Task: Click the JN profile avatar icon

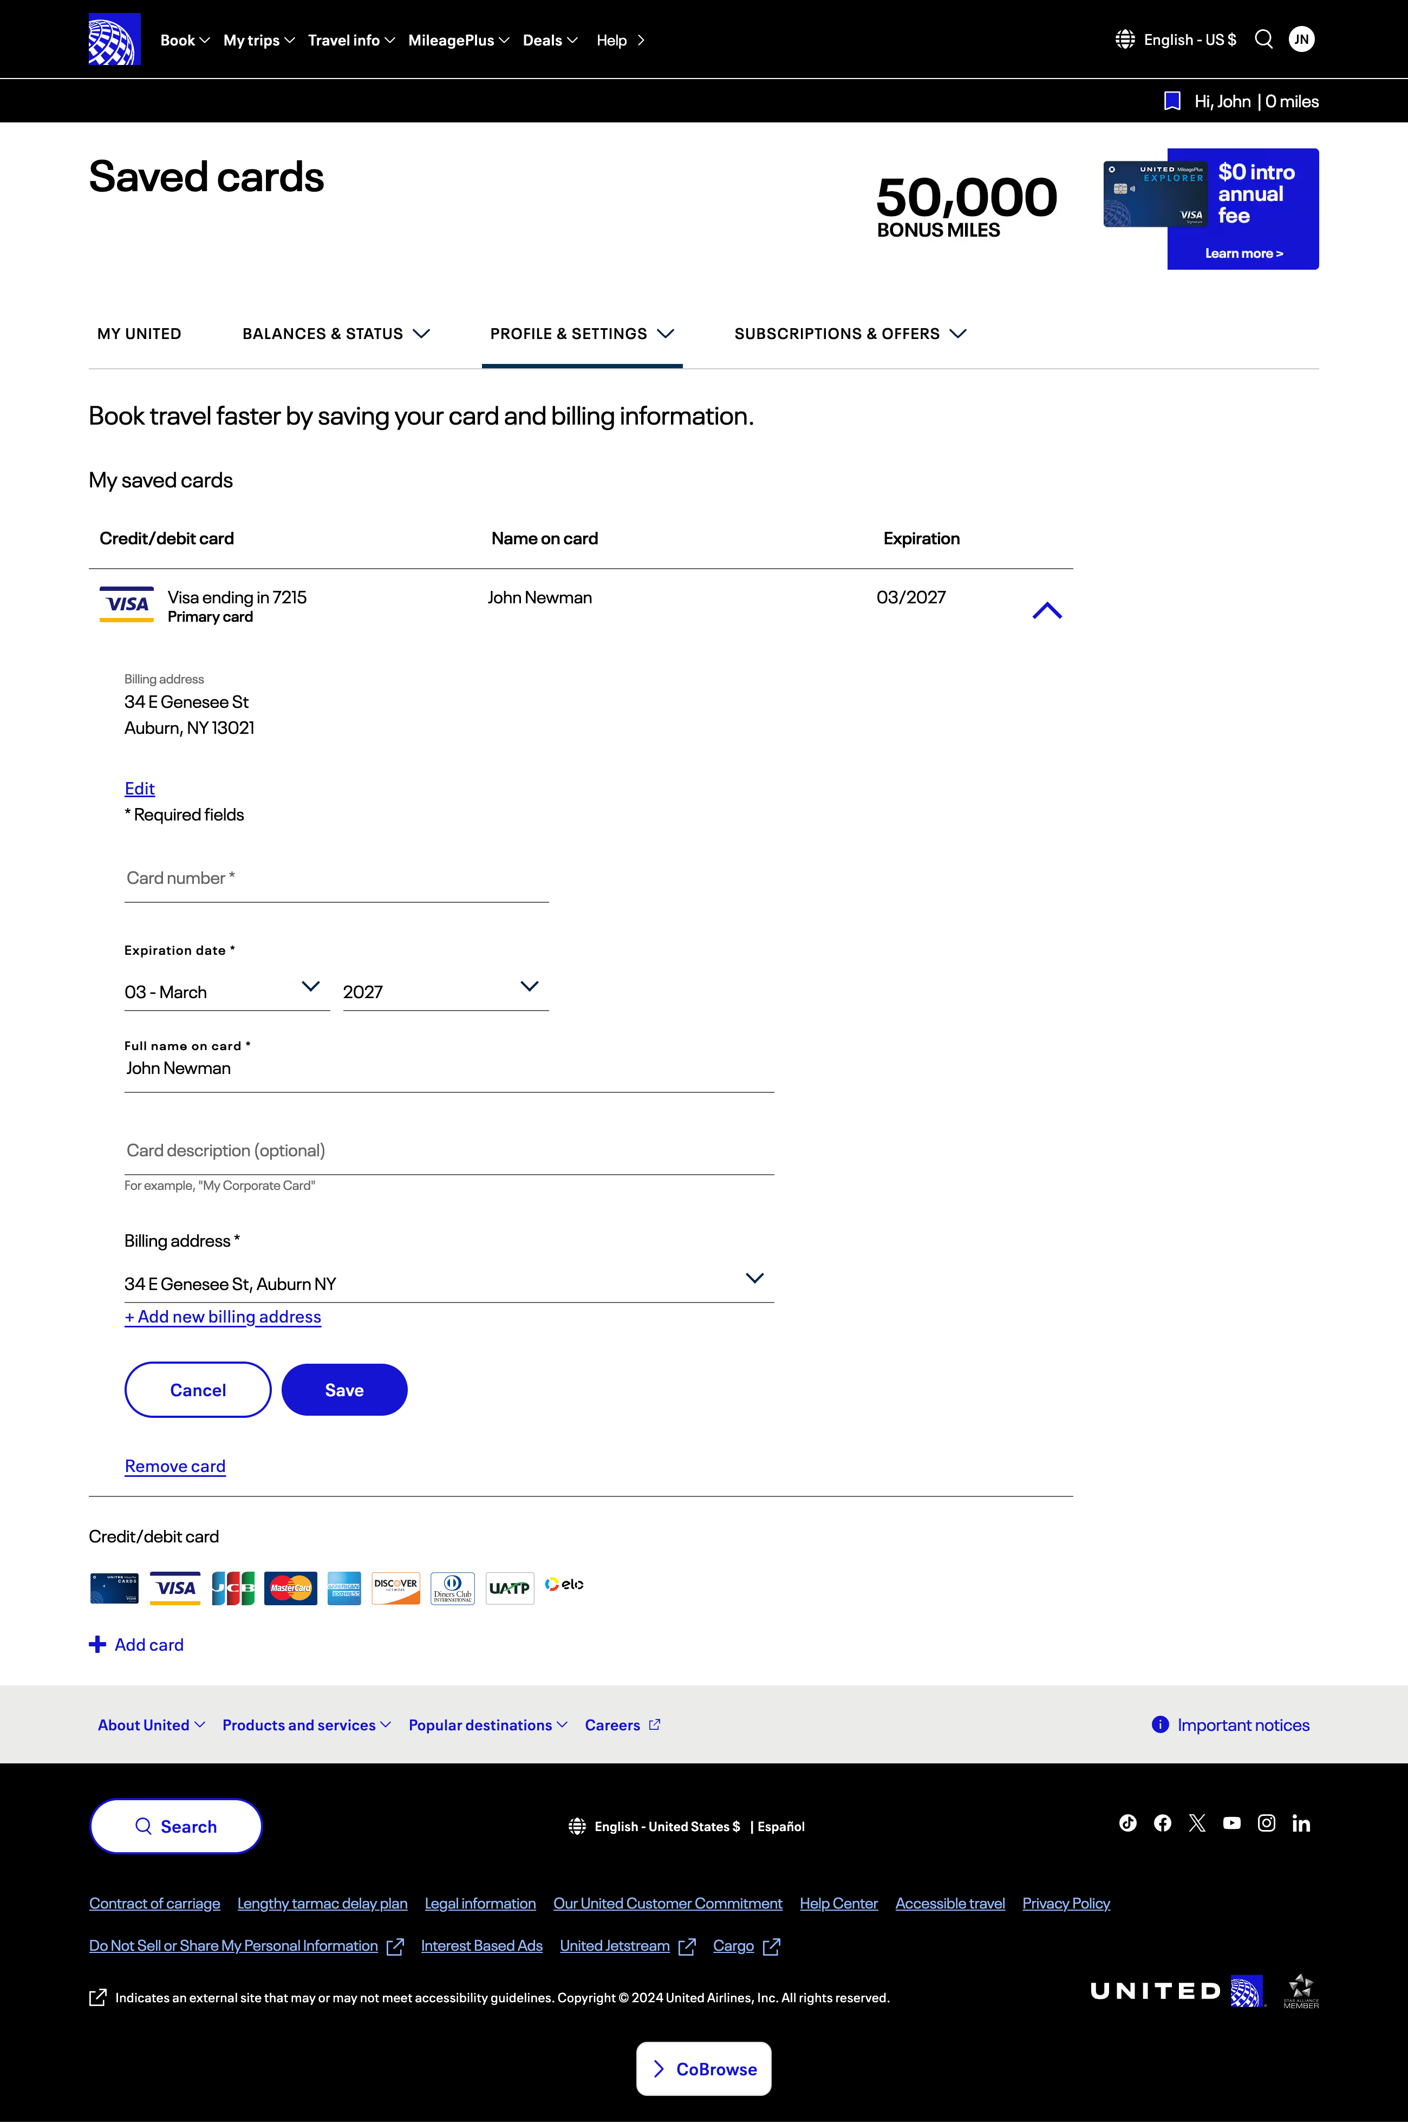Action: click(1301, 40)
